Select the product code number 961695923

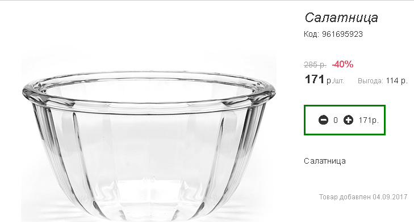point(342,34)
